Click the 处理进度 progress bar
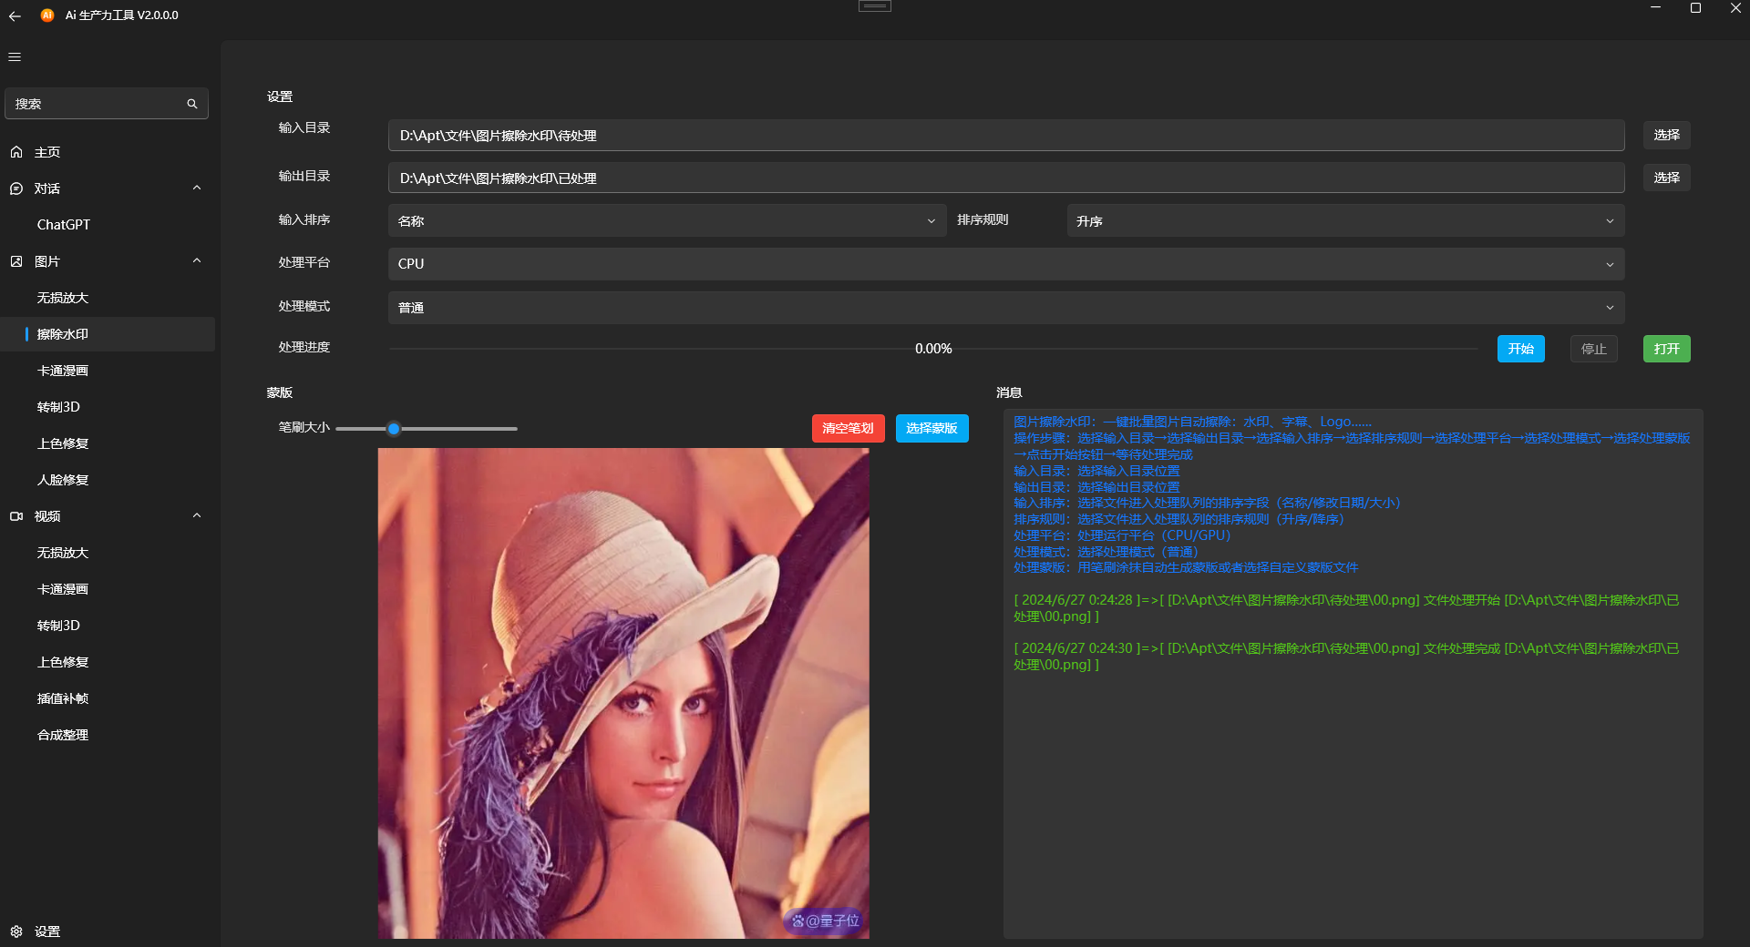 point(933,349)
